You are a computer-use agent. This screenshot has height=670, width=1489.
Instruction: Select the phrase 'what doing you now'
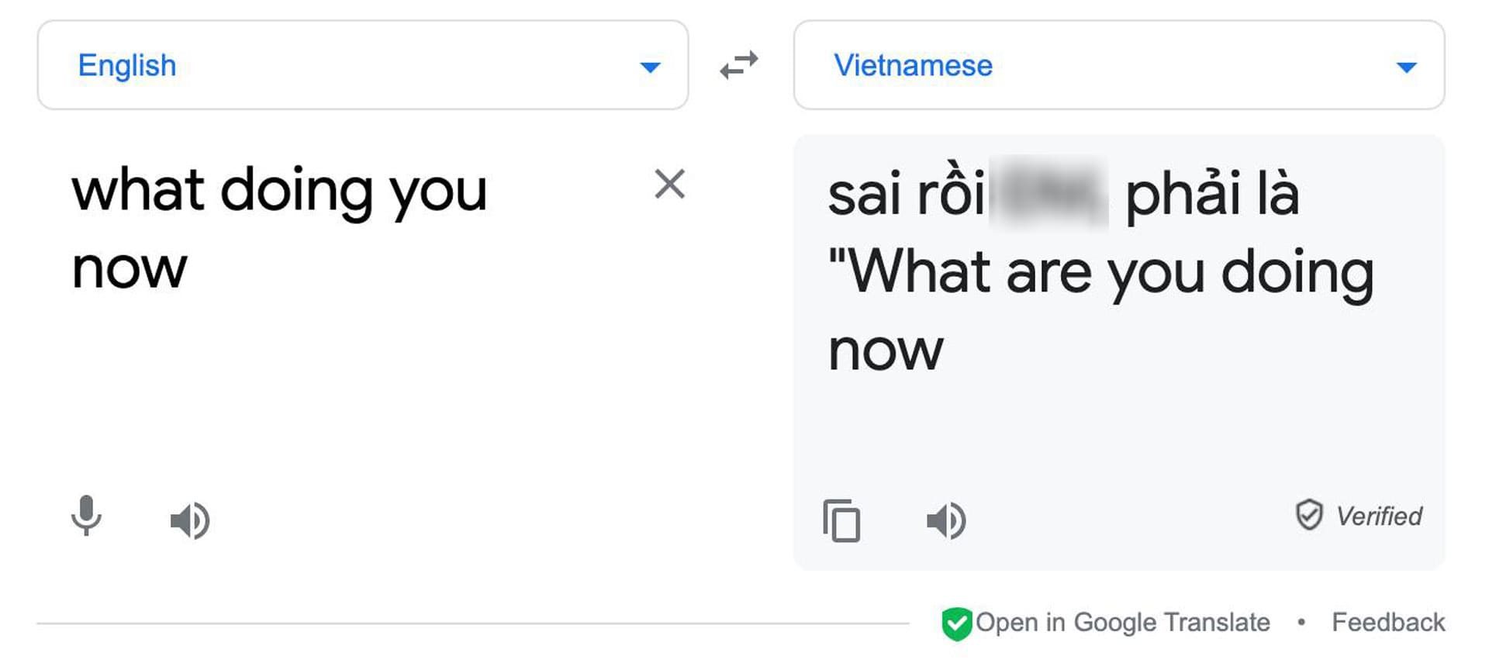pos(279,225)
